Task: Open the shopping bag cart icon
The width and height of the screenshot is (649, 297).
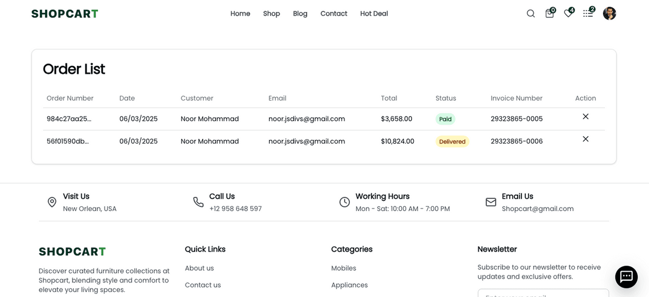Action: (549, 13)
